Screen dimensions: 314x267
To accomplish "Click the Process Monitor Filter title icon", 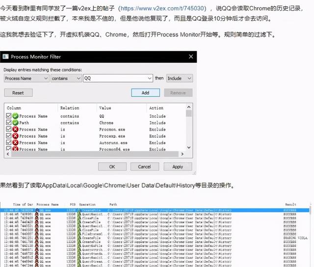I will coord(5,57).
